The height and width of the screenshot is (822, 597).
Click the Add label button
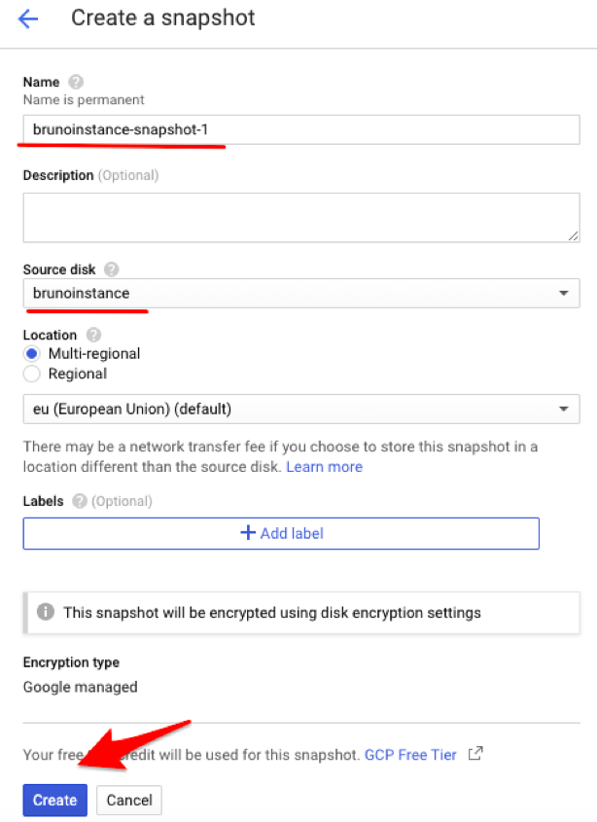[281, 533]
